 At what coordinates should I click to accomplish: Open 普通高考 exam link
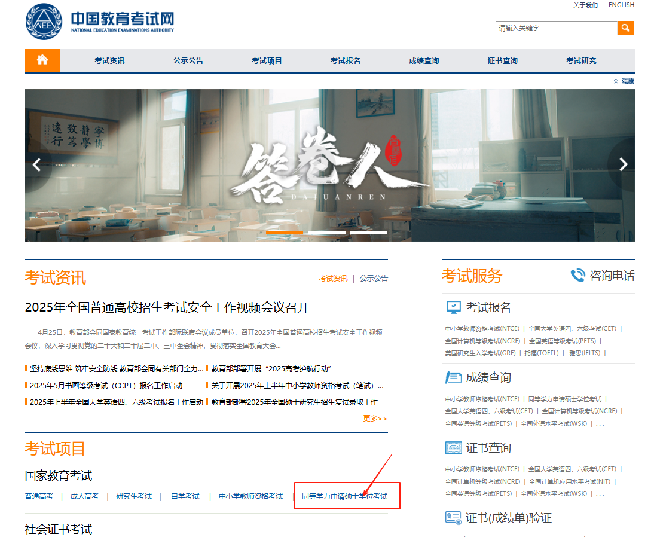pyautogui.click(x=39, y=496)
